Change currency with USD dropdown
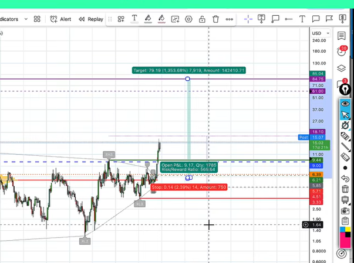Screen dimensions: 354x263 pos(321,33)
